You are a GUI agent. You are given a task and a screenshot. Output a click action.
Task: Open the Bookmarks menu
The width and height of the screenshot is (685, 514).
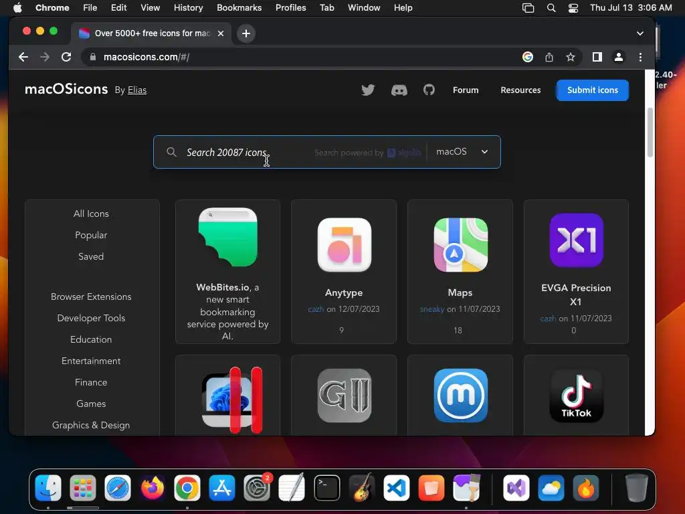coord(239,7)
